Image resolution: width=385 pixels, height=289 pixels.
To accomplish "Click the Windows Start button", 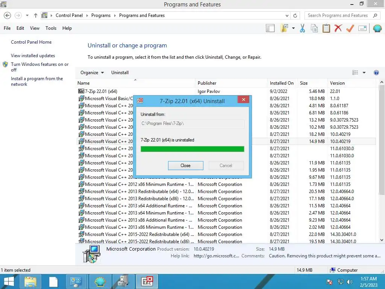I will 9,281.
